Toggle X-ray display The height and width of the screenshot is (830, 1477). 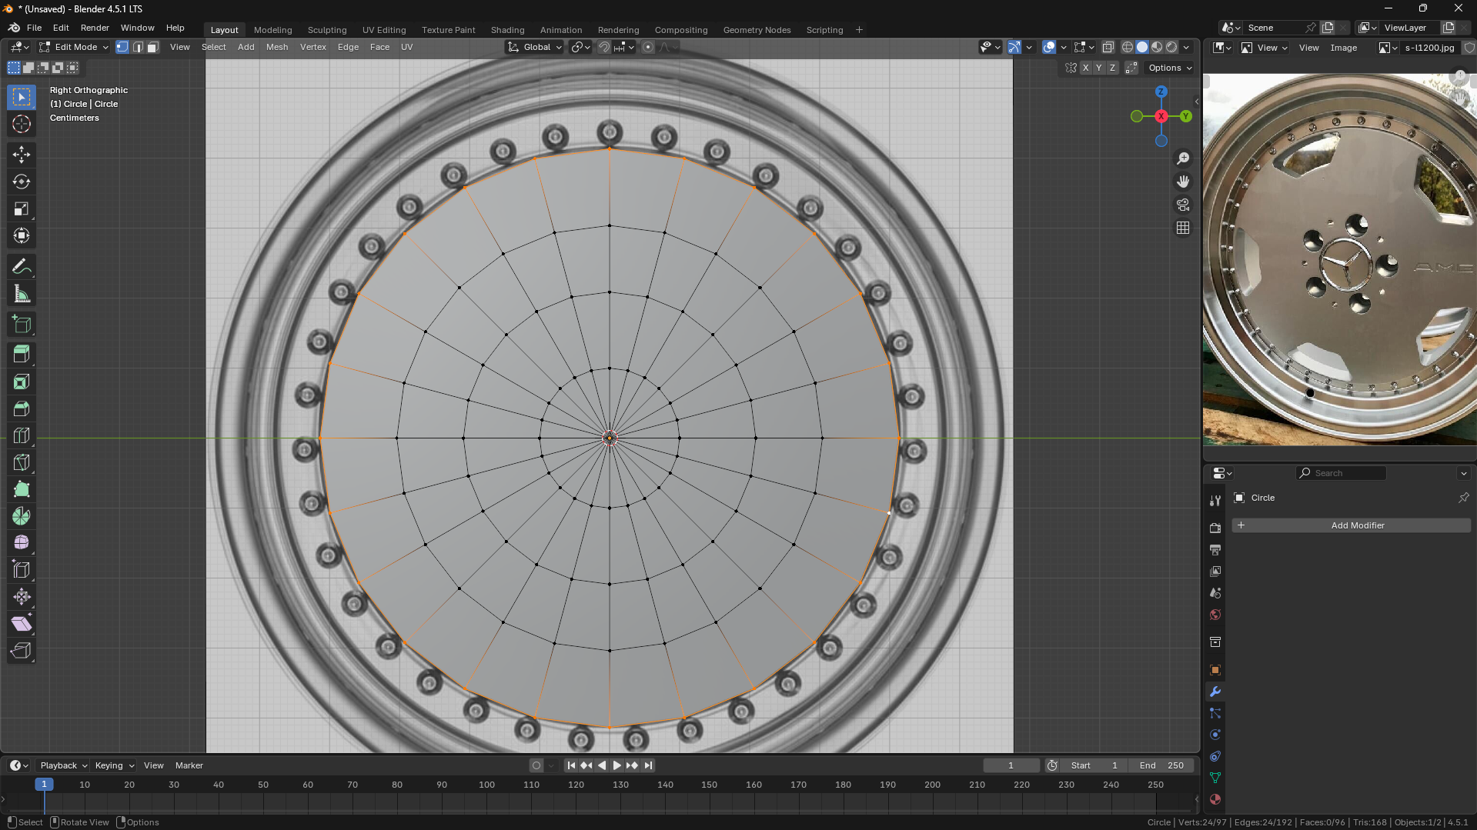1108,48
